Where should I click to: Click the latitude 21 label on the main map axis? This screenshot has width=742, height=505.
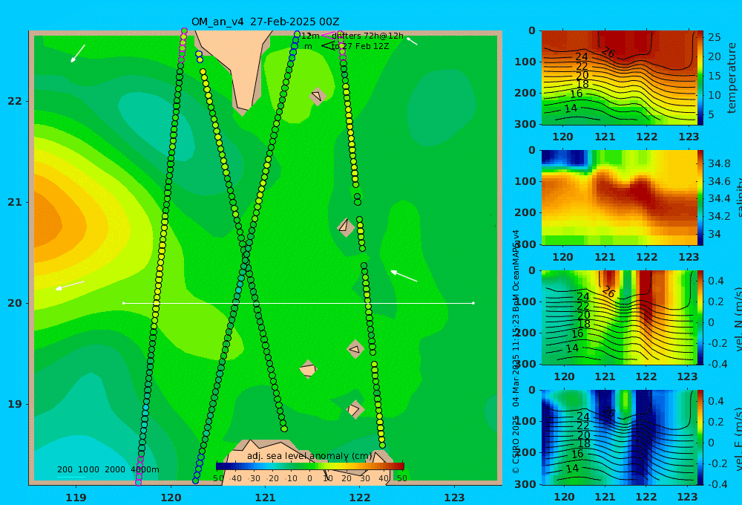[15, 202]
